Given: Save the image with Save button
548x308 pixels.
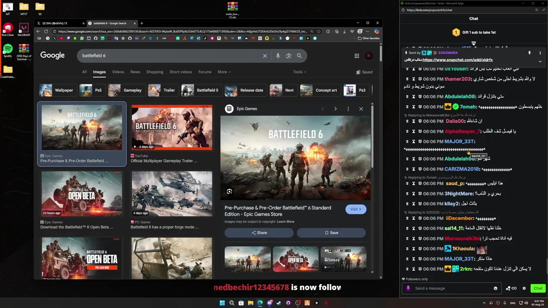Looking at the screenshot, I should point(331,233).
